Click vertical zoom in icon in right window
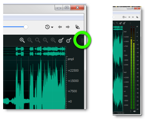The image size is (148, 122). tap(121, 23)
